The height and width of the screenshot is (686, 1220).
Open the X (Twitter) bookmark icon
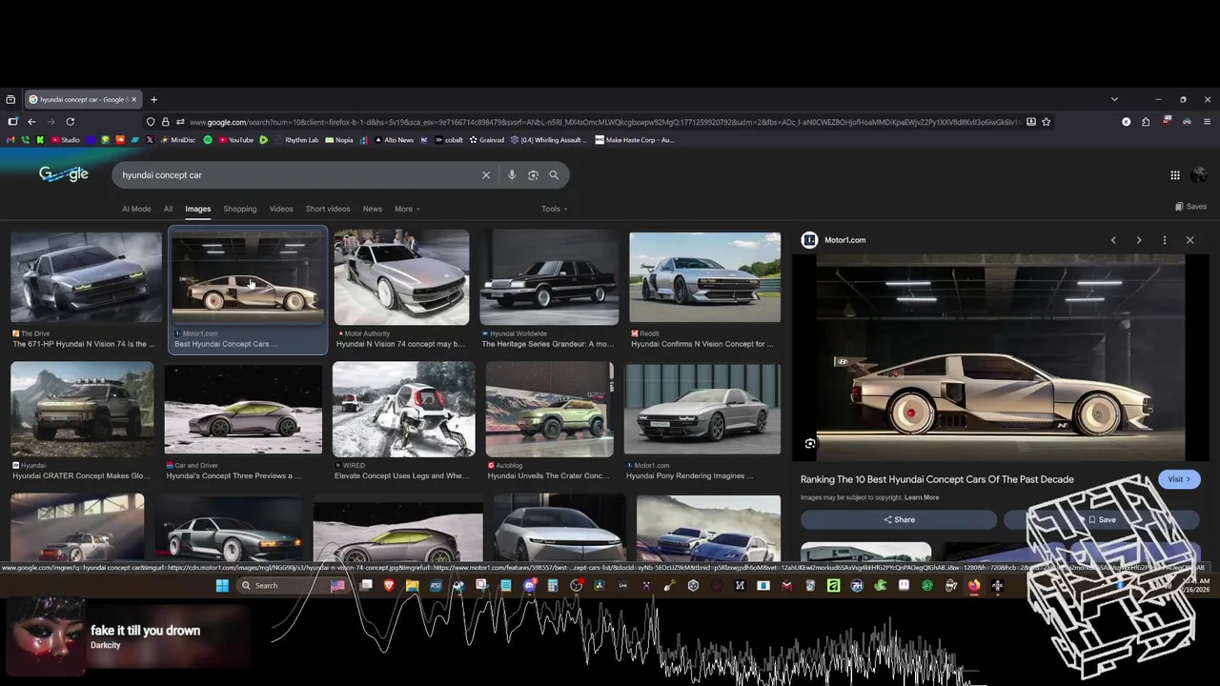tap(150, 140)
